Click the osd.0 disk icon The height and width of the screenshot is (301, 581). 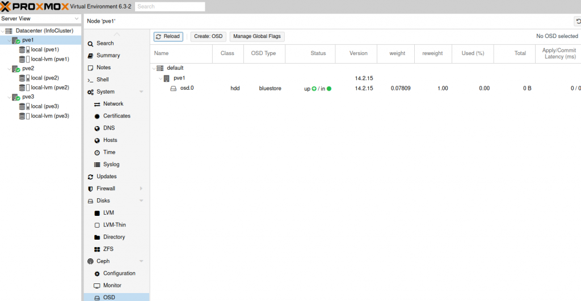[173, 89]
